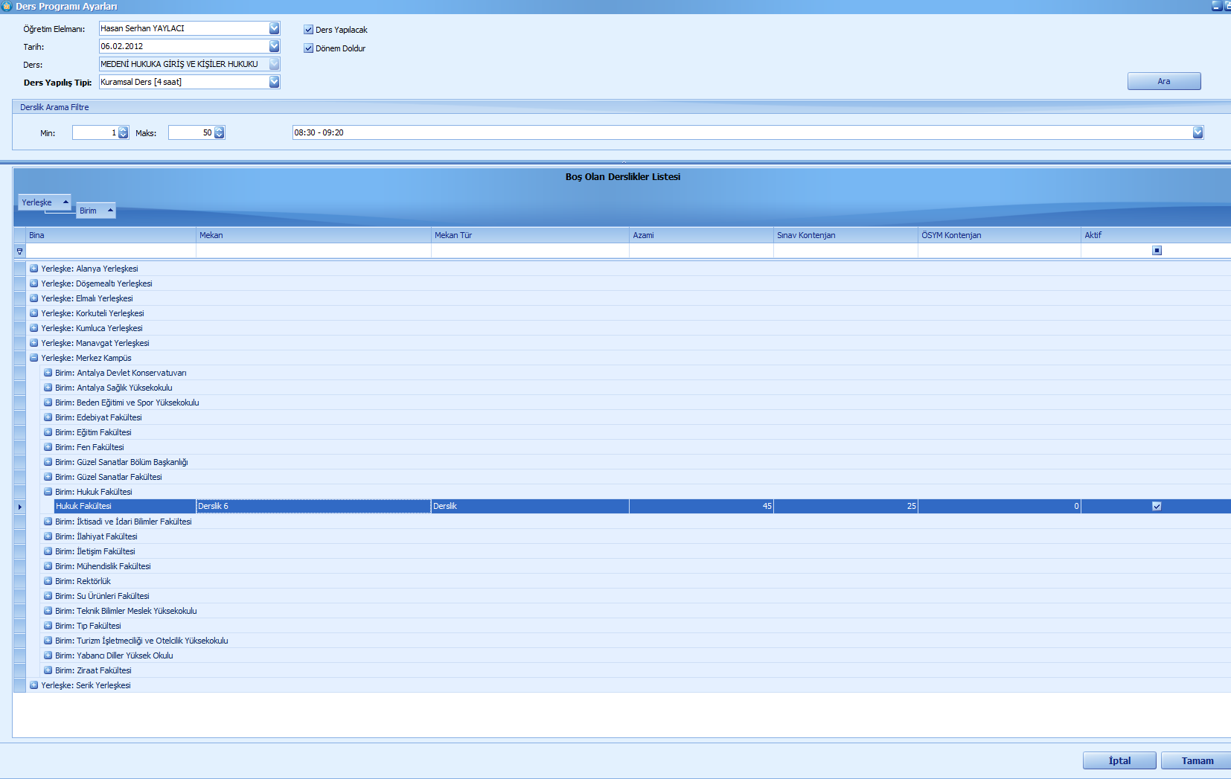Sort by Mekan Tür column header
This screenshot has height=779, width=1231.
(530, 235)
